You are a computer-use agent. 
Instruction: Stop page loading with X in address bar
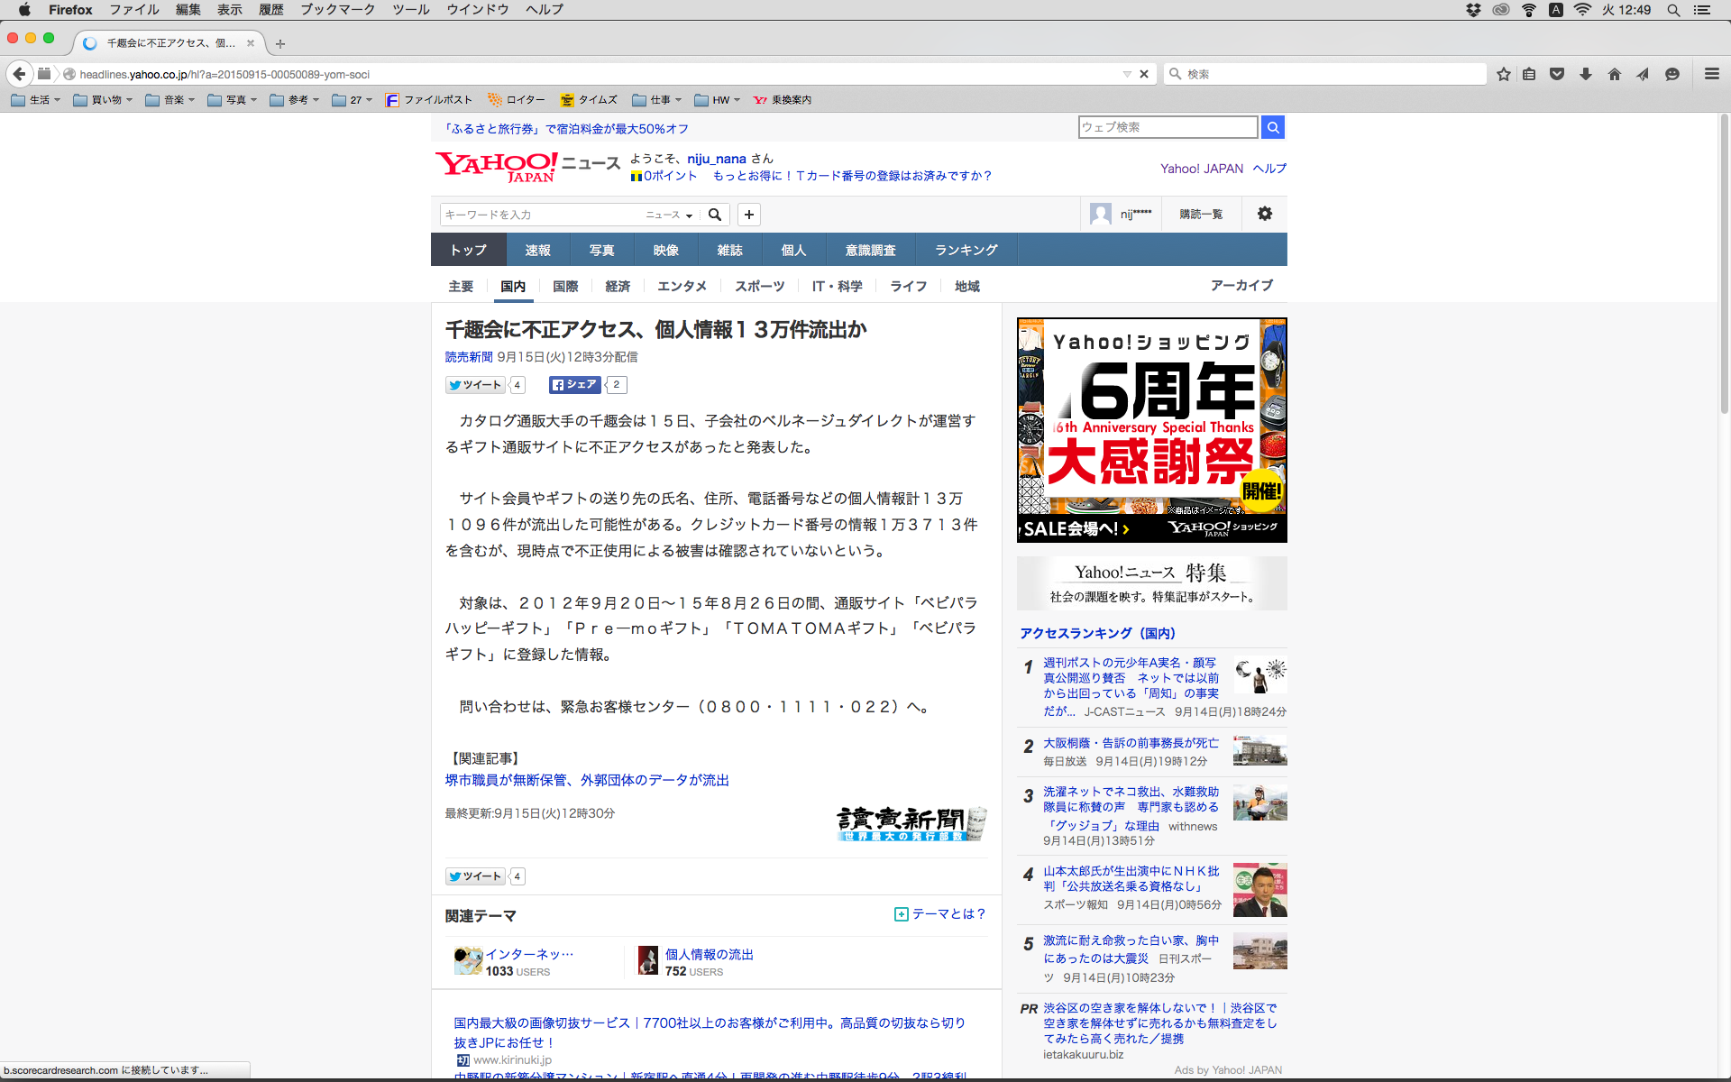[1144, 74]
